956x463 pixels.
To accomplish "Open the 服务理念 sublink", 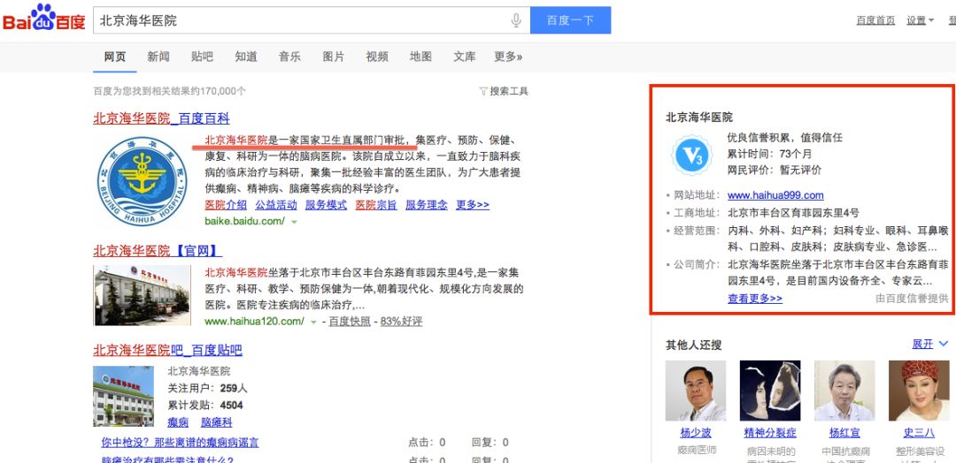I will pos(426,205).
